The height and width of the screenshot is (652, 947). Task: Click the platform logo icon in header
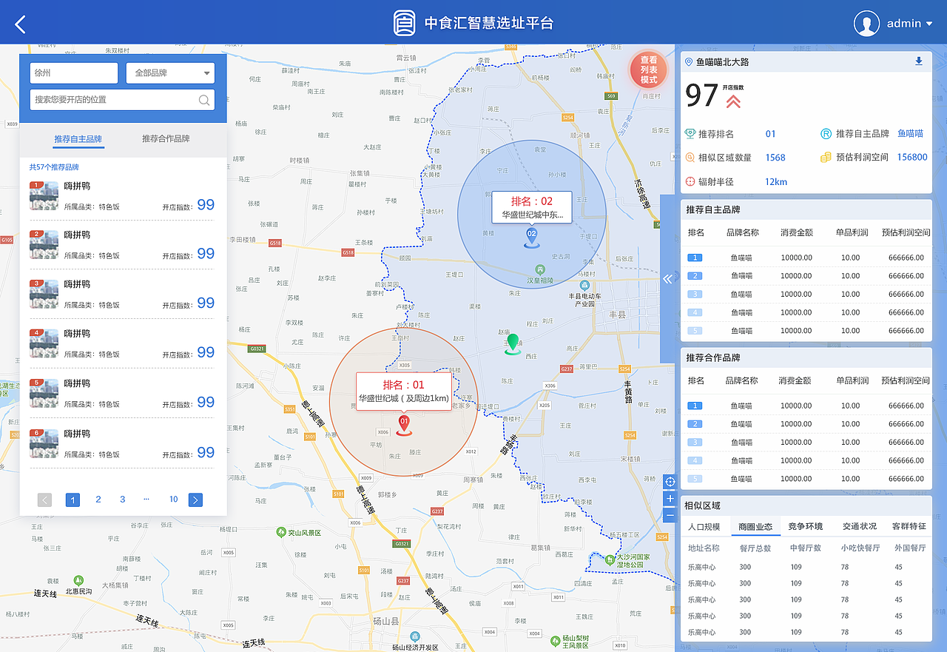[x=404, y=23]
